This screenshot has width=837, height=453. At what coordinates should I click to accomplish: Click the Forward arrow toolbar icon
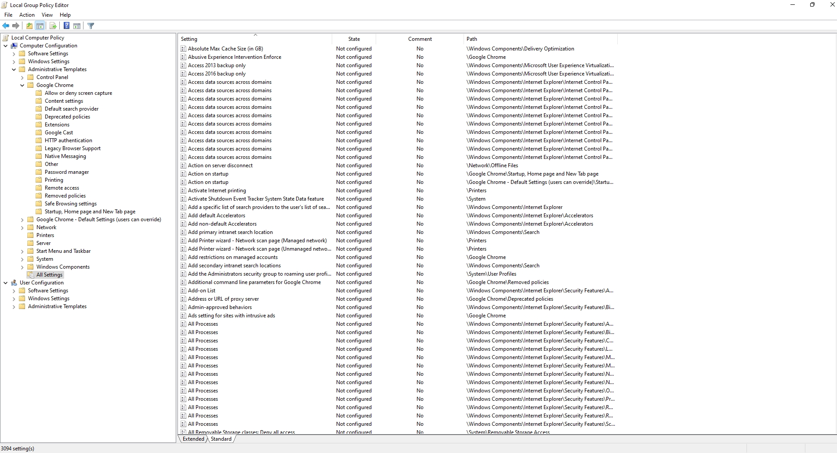pos(16,26)
